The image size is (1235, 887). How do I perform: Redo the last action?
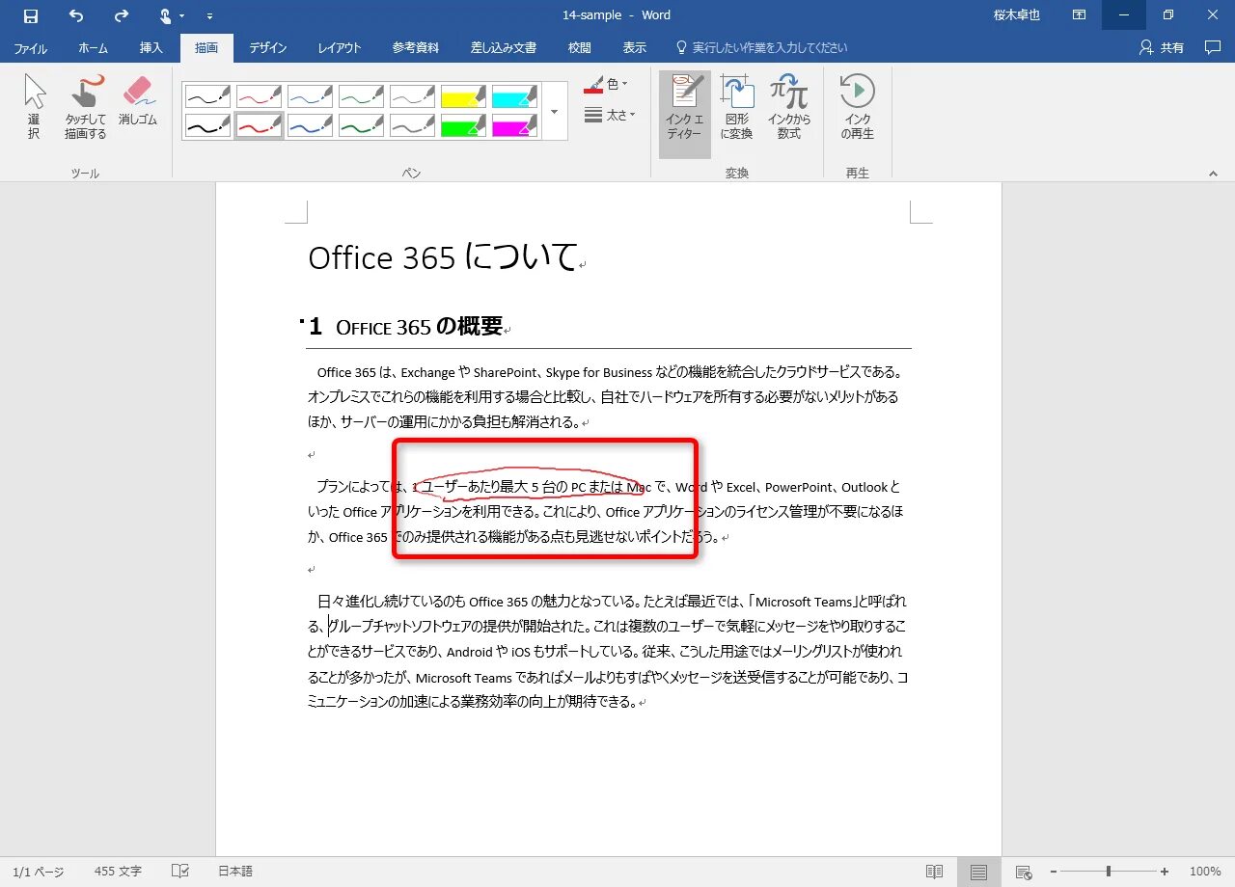(121, 15)
